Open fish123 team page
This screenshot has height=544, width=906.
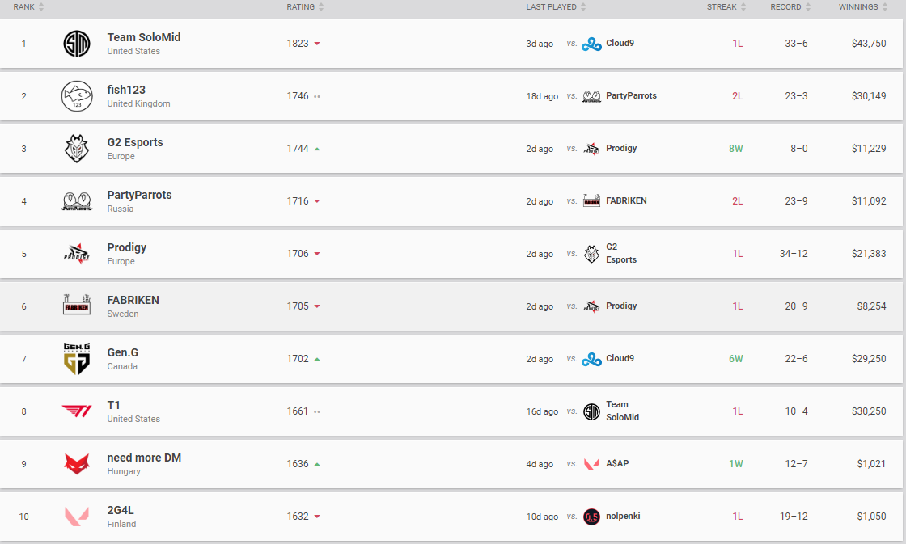click(x=126, y=90)
